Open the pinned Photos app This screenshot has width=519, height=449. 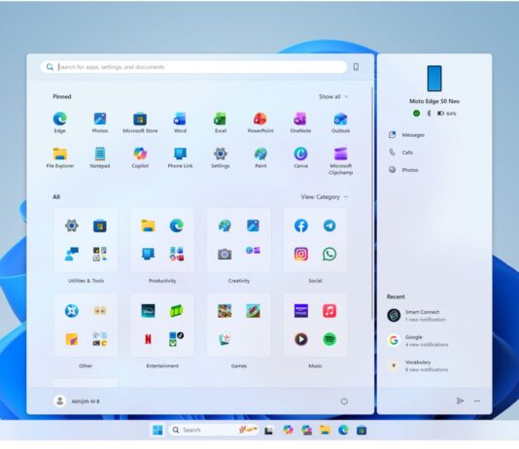pos(100,122)
